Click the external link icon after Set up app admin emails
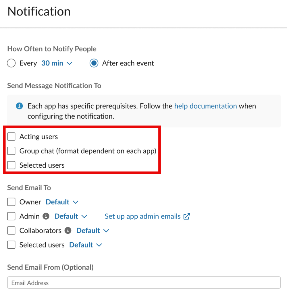 (x=187, y=216)
